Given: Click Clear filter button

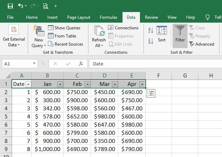Looking at the screenshot, I should click(x=197, y=28).
